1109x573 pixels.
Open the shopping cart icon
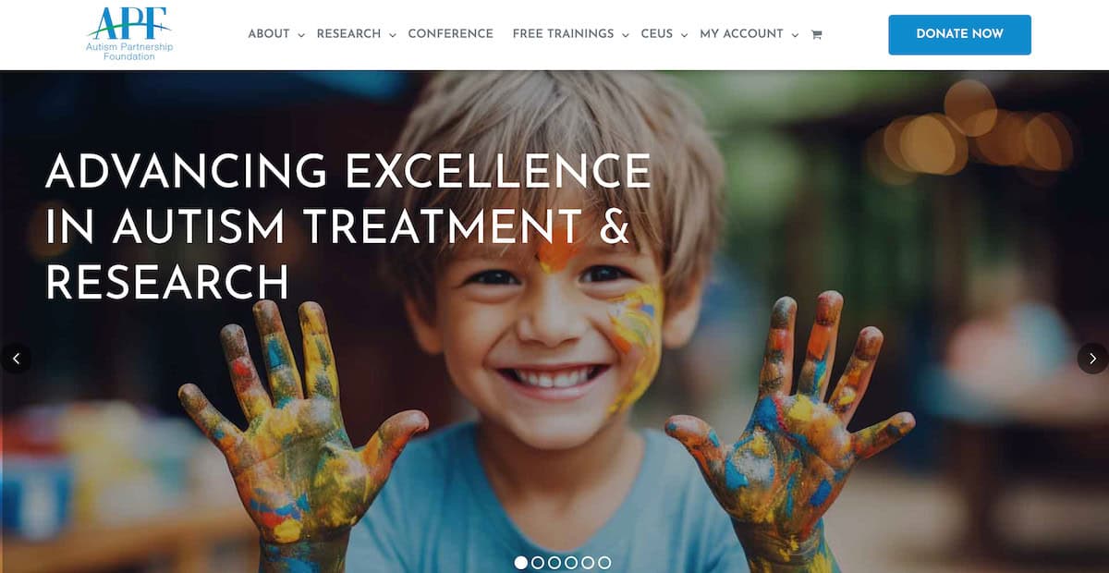pos(816,35)
